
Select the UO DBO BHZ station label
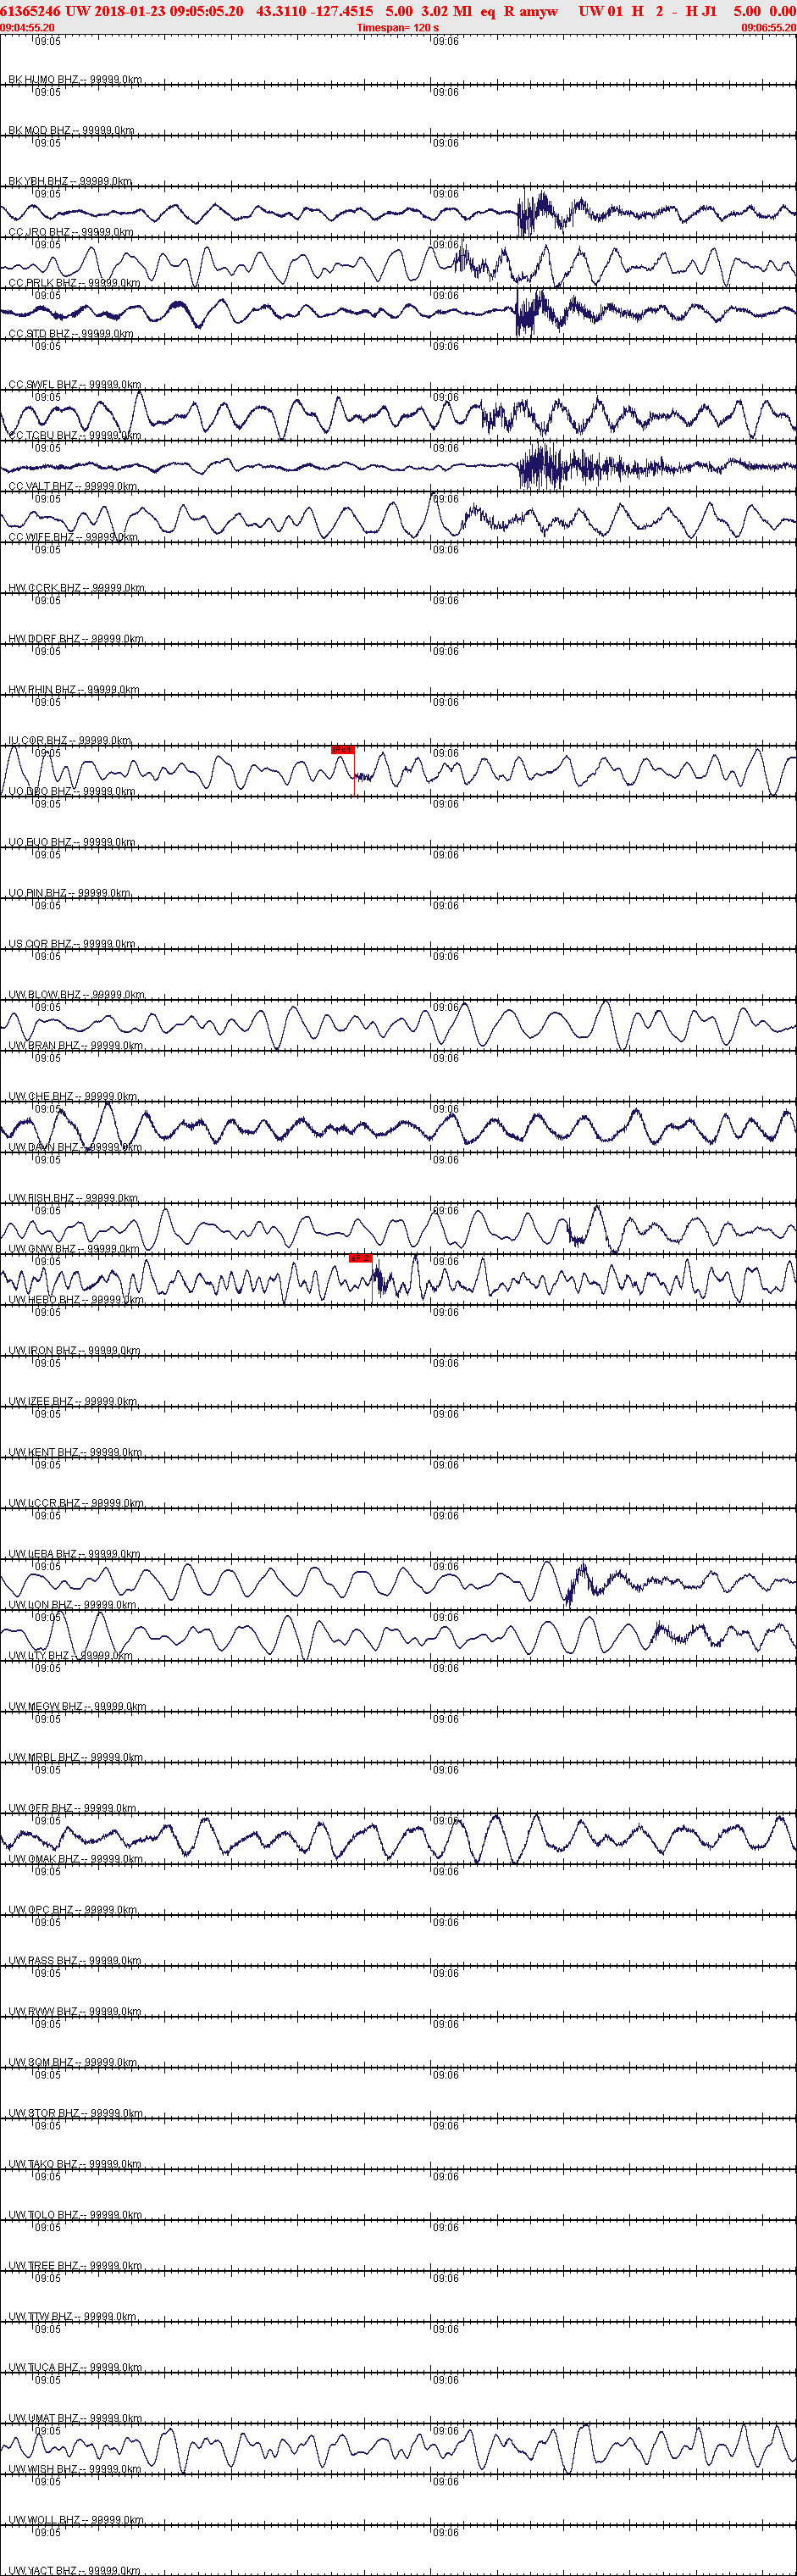coord(72,792)
